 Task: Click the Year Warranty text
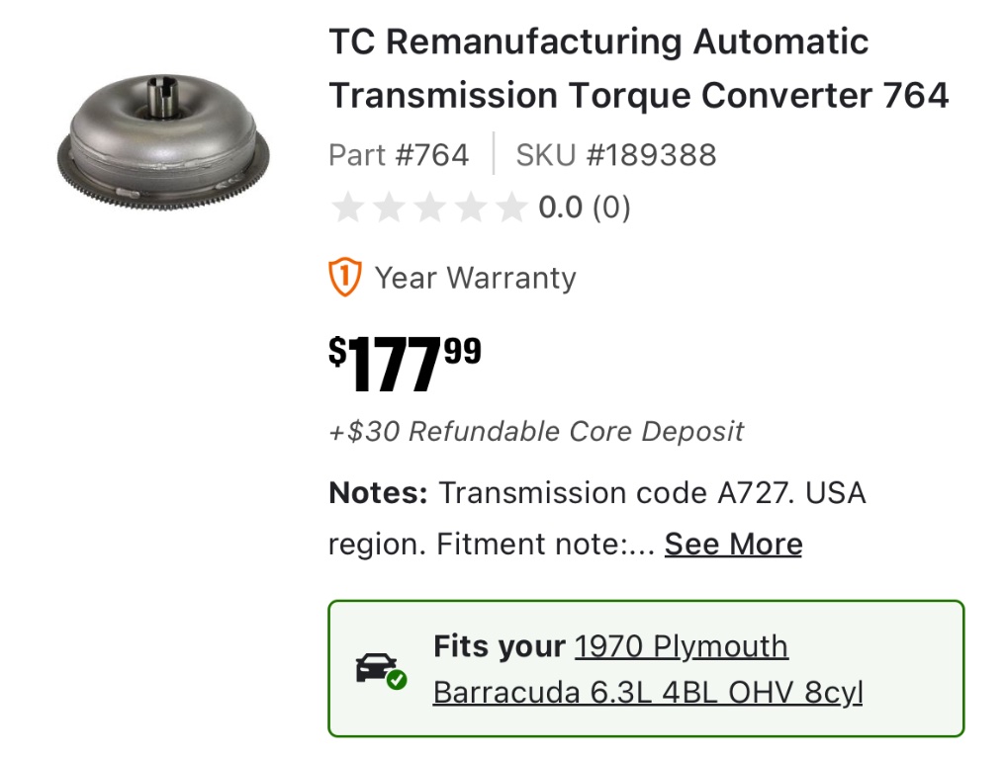(475, 278)
